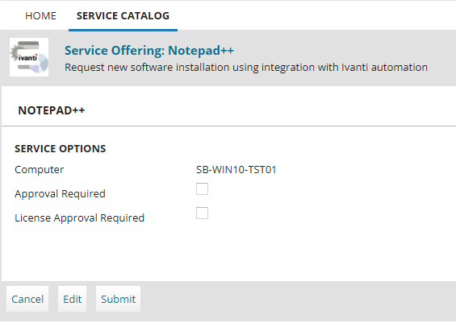Screen dimensions: 456x323
Task: Click the Service Offering: Notepad++ title
Action: tap(149, 51)
